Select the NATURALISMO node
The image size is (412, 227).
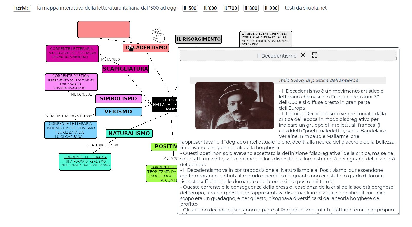coord(129,133)
